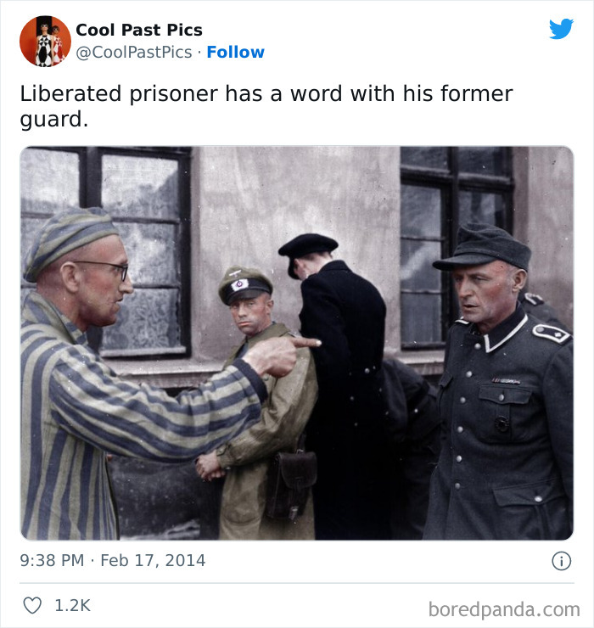Click the pointing finger in the photo
The height and width of the screenshot is (628, 594).
tap(306, 343)
